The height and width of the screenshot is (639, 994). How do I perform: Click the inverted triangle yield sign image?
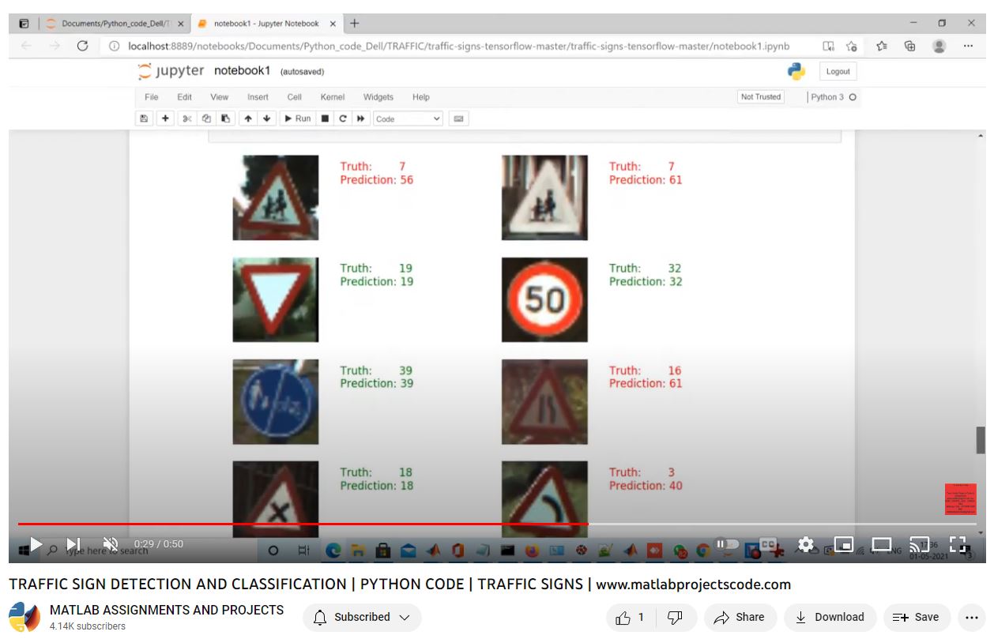276,299
